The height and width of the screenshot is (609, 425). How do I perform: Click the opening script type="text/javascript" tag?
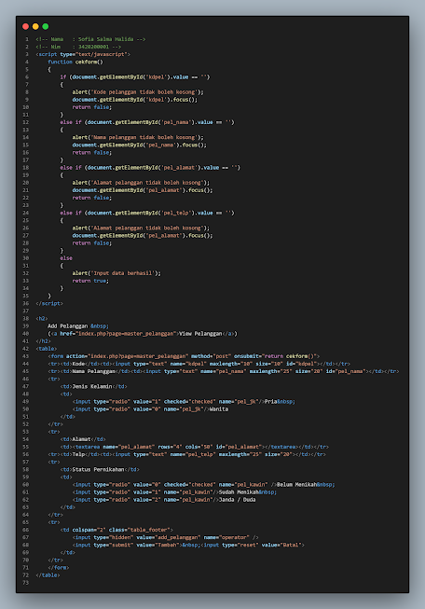(83, 54)
